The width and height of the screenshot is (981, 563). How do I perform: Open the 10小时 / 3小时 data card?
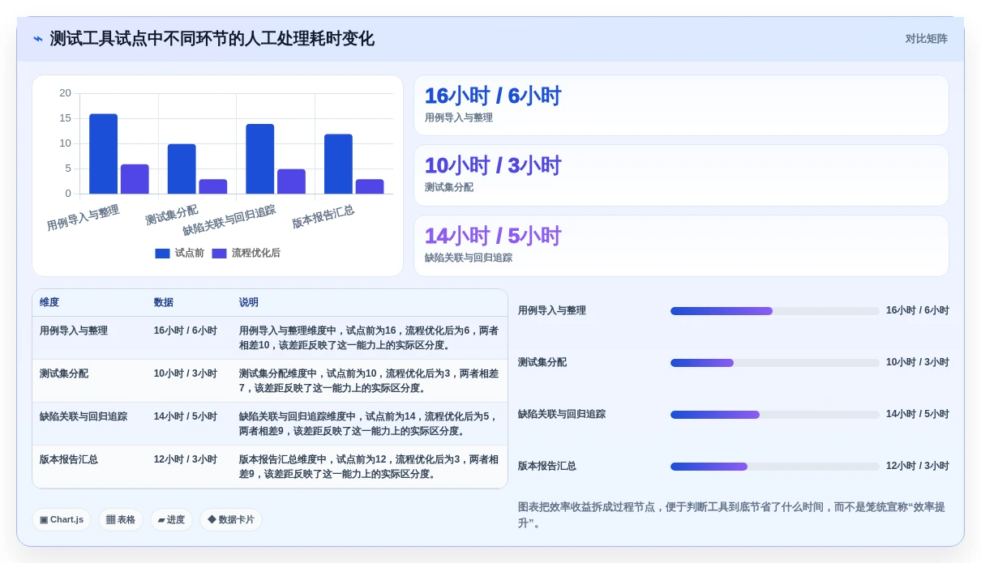click(681, 175)
